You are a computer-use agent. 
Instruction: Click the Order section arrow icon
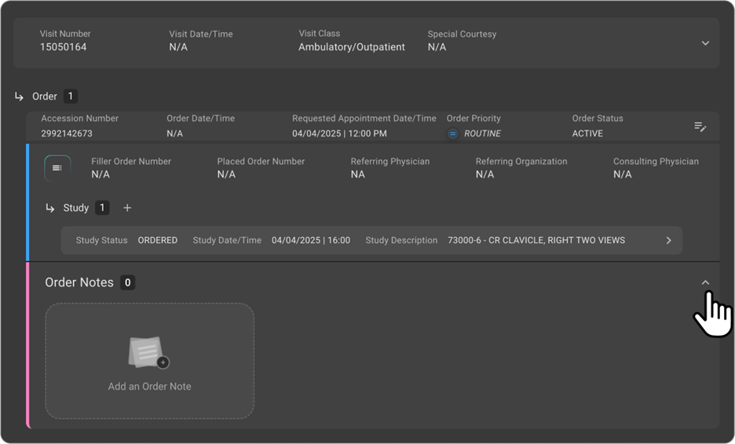pos(19,96)
